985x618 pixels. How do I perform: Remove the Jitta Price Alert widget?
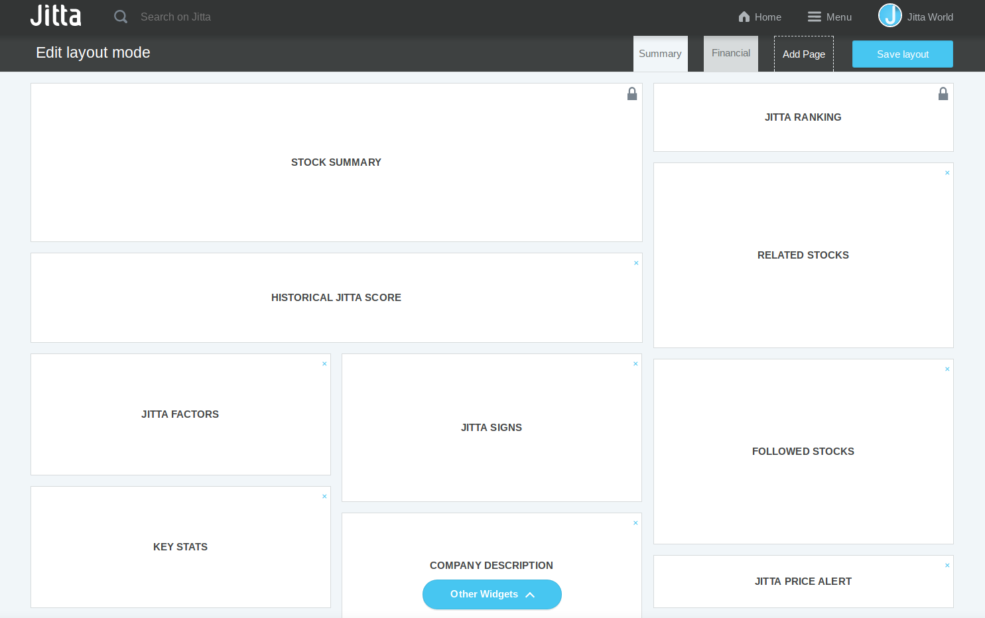coord(947,566)
